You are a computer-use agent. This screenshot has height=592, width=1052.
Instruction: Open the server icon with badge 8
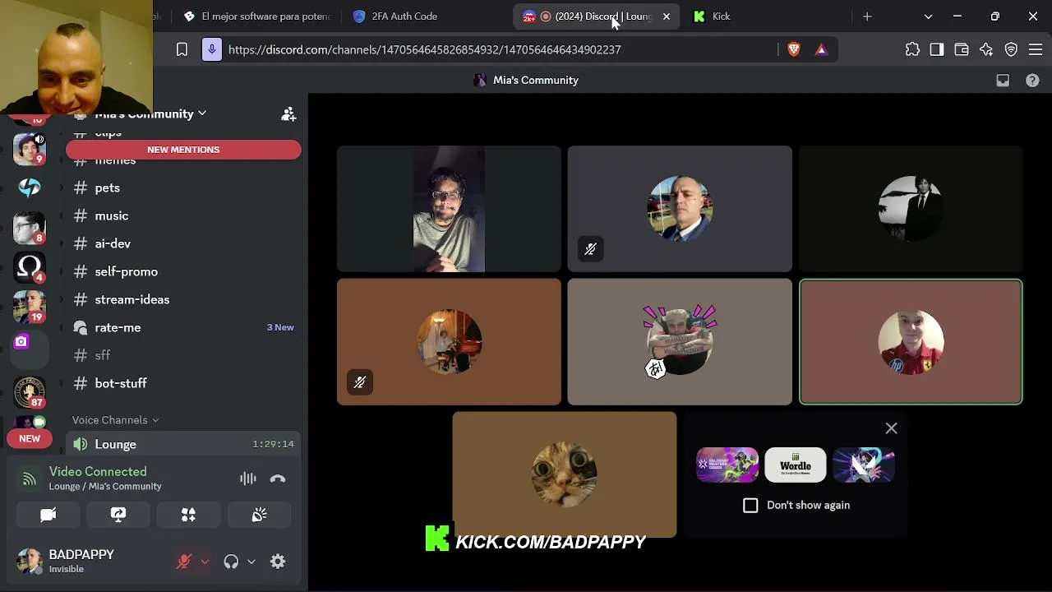coord(30,228)
